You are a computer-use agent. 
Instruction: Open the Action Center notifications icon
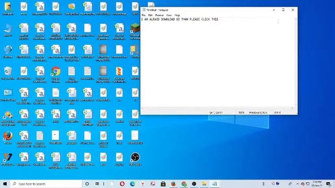coord(329,184)
